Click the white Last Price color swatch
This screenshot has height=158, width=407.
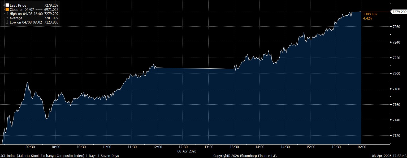coord(7,5)
